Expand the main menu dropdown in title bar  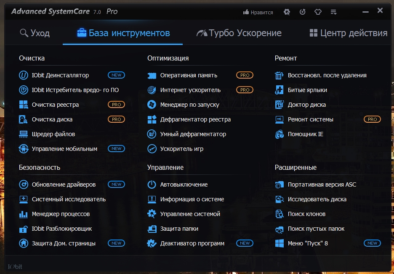click(333, 12)
